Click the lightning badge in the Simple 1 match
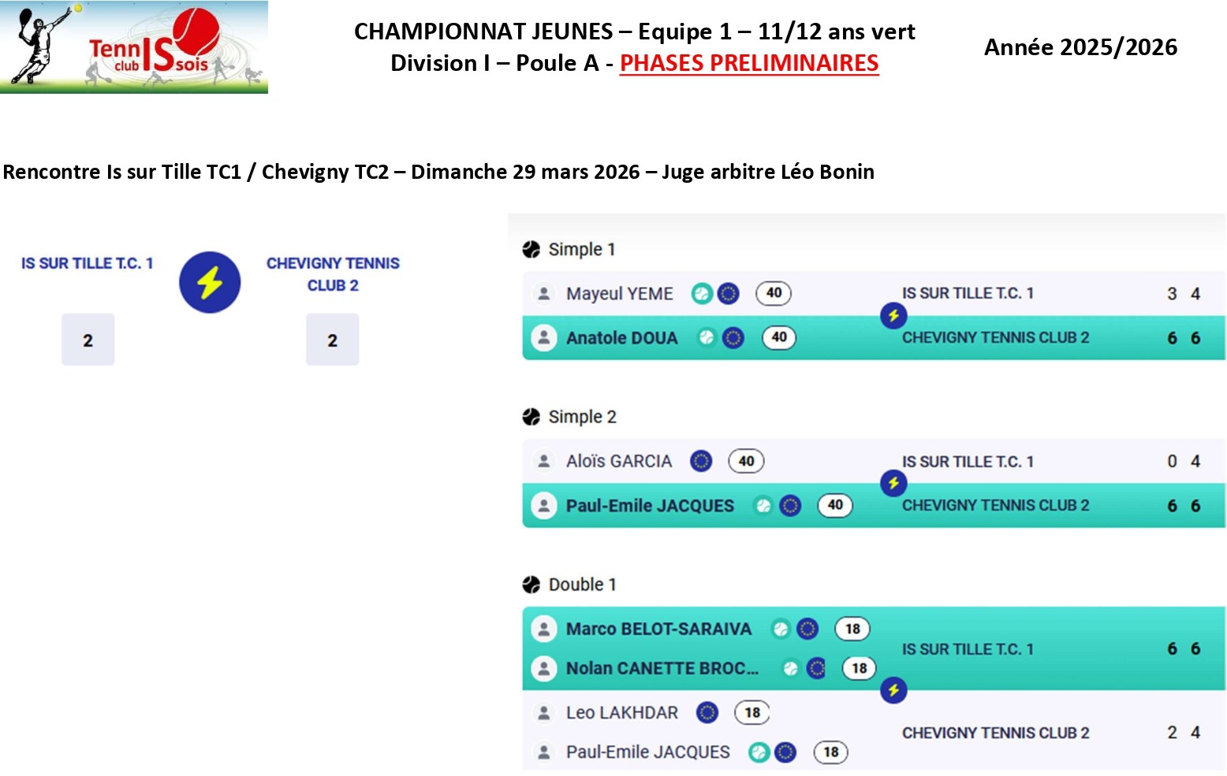The width and height of the screenshot is (1227, 776). pyautogui.click(x=893, y=316)
